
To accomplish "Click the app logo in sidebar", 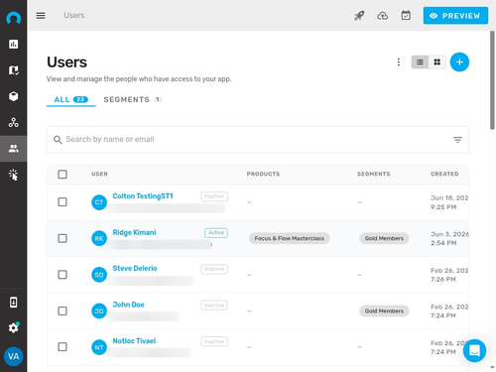I will [14, 18].
